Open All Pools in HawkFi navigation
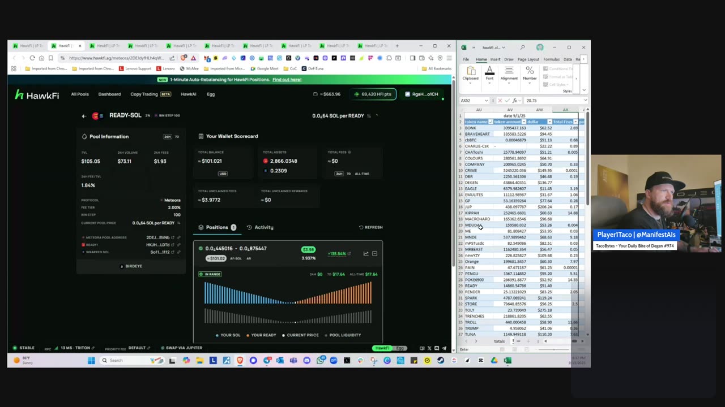Screen dimensions: 725x407 coord(80,94)
